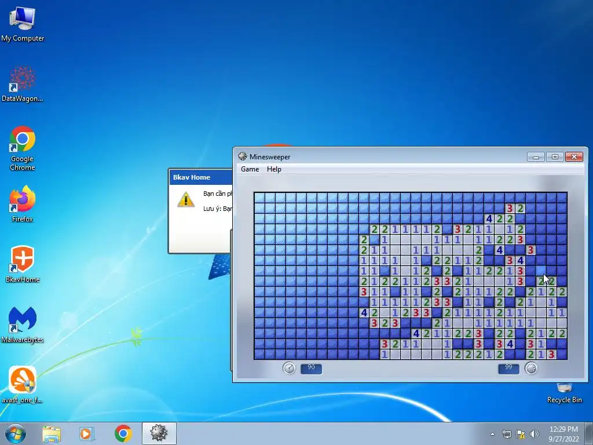Open the Windows Start orb
593x445 pixels.
[x=16, y=433]
